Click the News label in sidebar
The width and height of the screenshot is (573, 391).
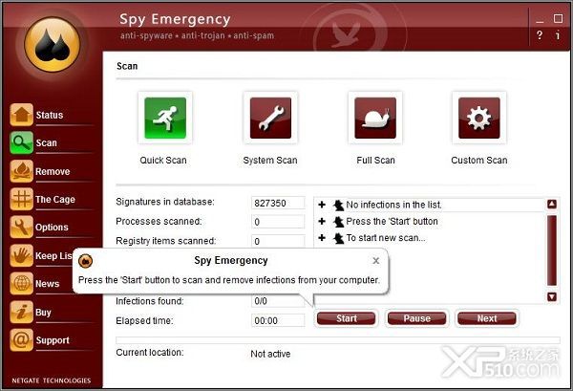point(47,284)
